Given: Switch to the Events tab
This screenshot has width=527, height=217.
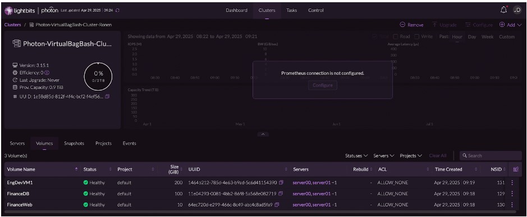Looking at the screenshot, I should tap(130, 143).
